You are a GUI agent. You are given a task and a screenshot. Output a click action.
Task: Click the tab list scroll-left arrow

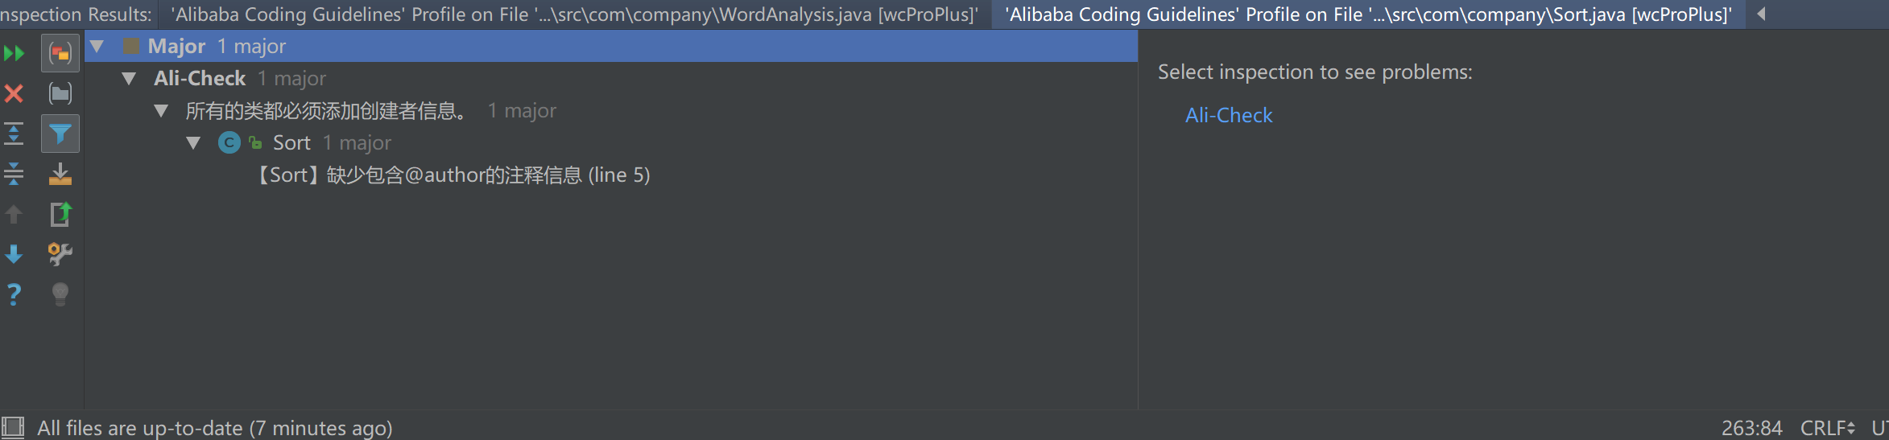tap(1762, 14)
